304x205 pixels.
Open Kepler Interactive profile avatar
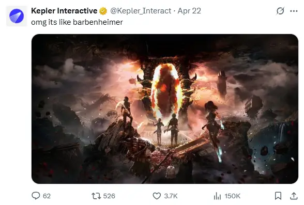[17, 16]
